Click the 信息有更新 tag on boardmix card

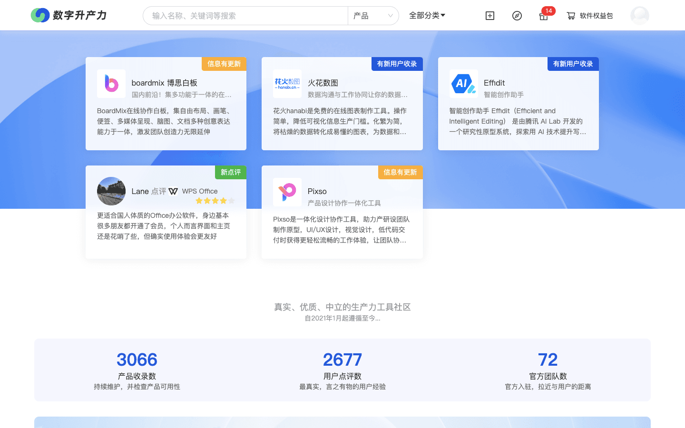224,64
